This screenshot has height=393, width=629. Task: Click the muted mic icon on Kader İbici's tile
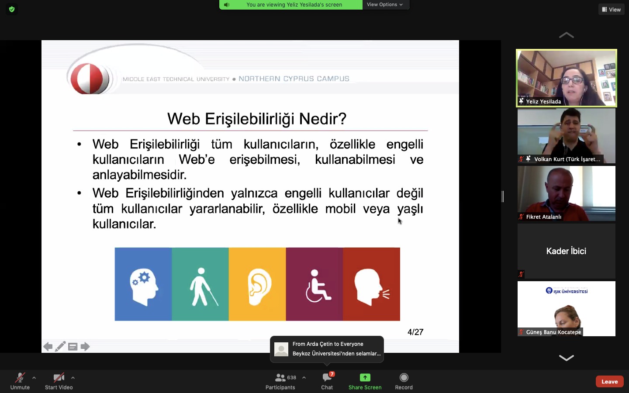[x=521, y=274]
